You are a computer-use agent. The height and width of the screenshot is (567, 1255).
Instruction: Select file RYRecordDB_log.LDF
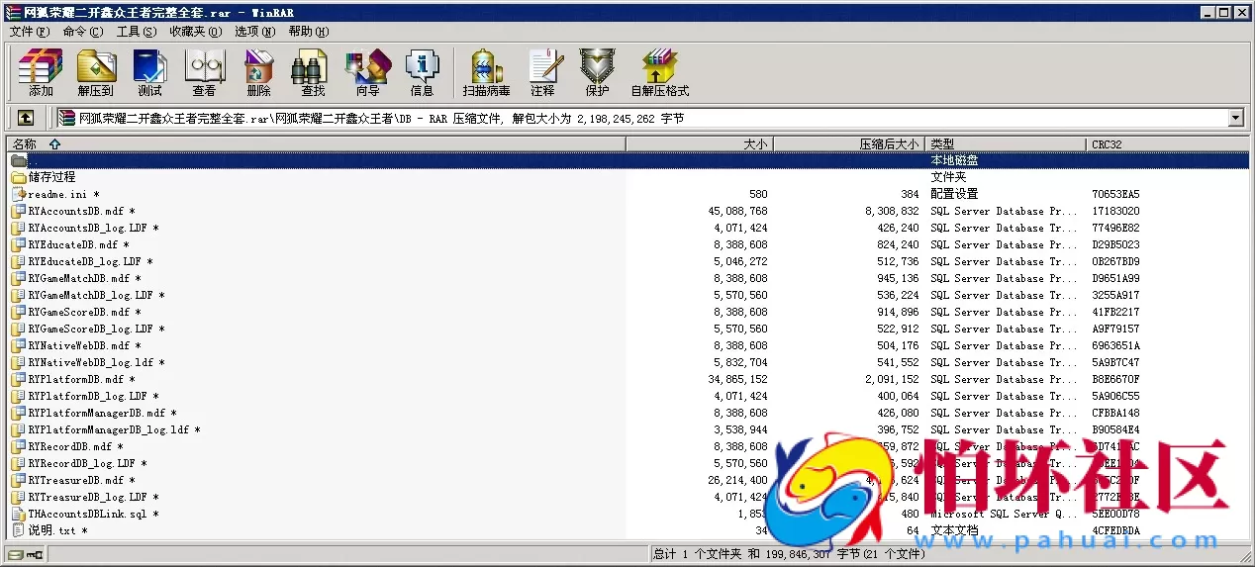[x=627, y=463]
